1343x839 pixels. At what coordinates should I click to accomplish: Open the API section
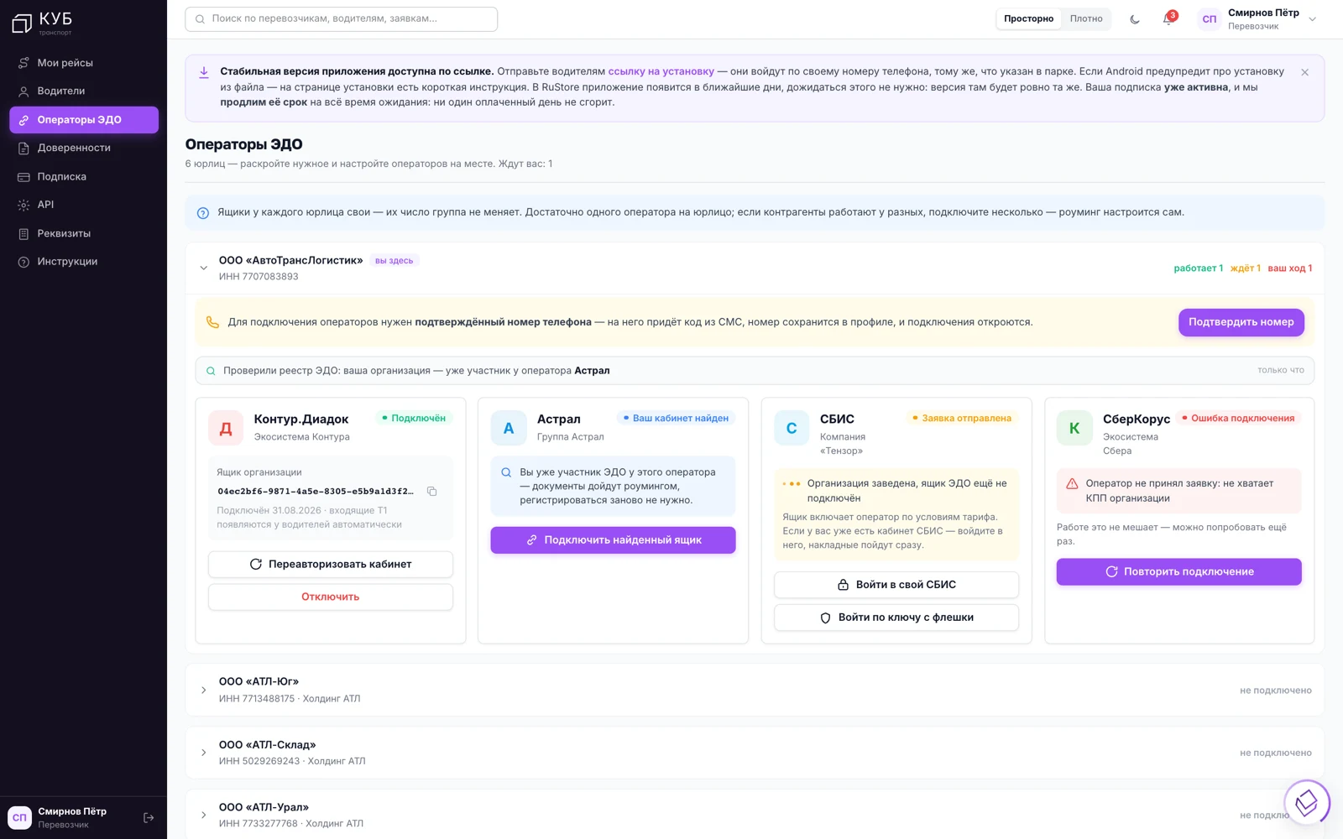(x=84, y=205)
